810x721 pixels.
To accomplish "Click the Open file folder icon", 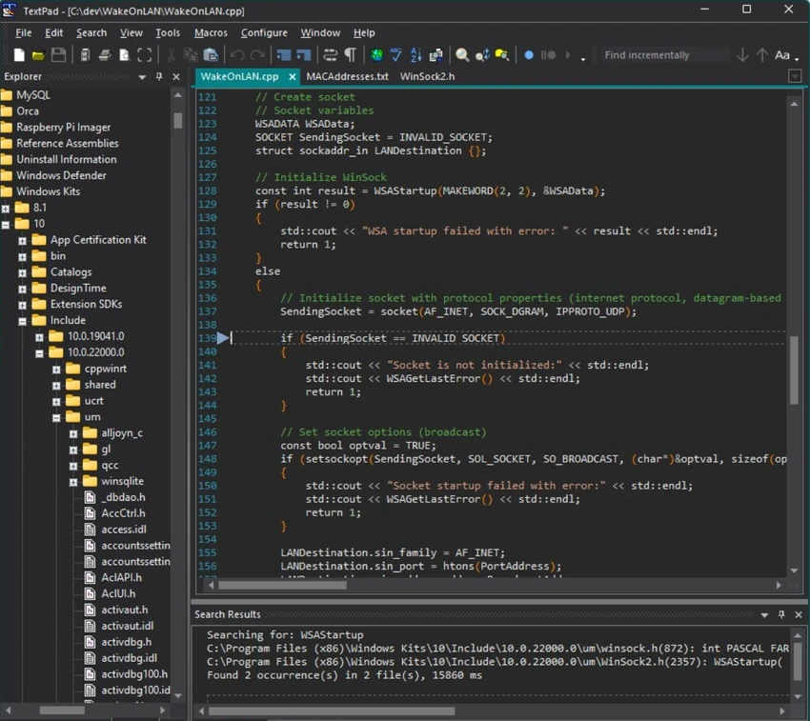I will click(x=38, y=54).
